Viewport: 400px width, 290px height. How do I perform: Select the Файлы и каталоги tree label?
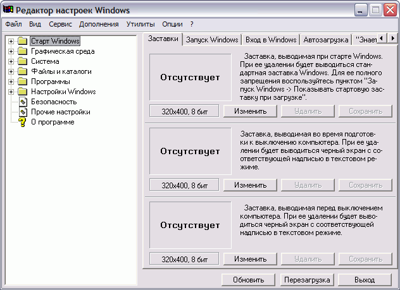coord(61,71)
